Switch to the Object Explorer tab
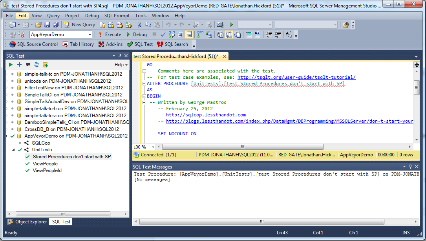Viewport: 426px width, 241px height. coord(27,222)
